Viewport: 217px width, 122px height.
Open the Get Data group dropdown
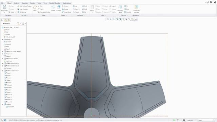tap(24, 15)
